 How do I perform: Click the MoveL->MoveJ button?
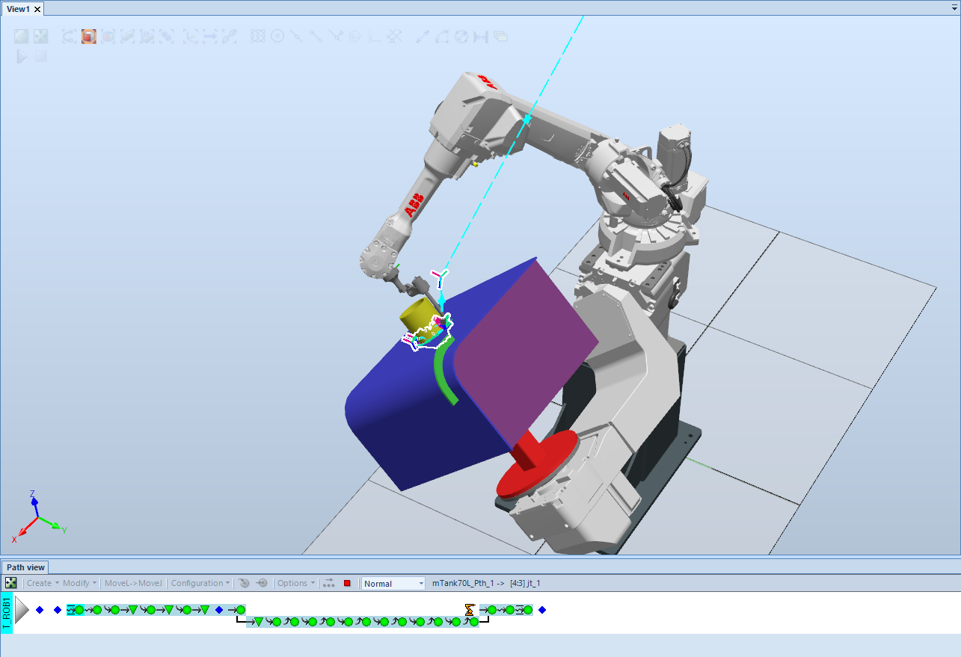[132, 583]
